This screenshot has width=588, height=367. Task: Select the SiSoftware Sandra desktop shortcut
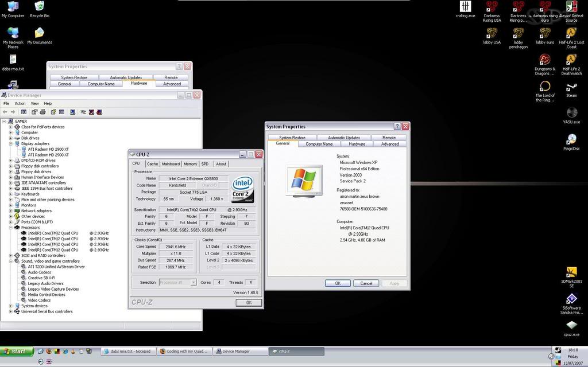(x=571, y=304)
